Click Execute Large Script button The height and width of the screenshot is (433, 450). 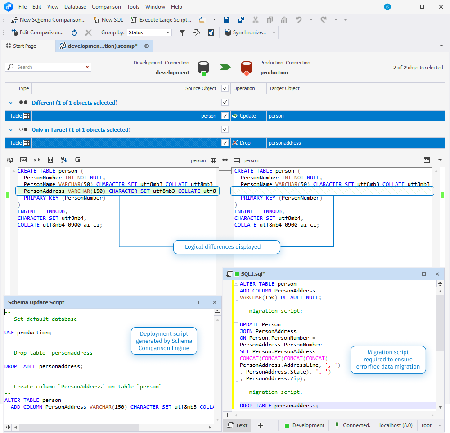(x=161, y=20)
